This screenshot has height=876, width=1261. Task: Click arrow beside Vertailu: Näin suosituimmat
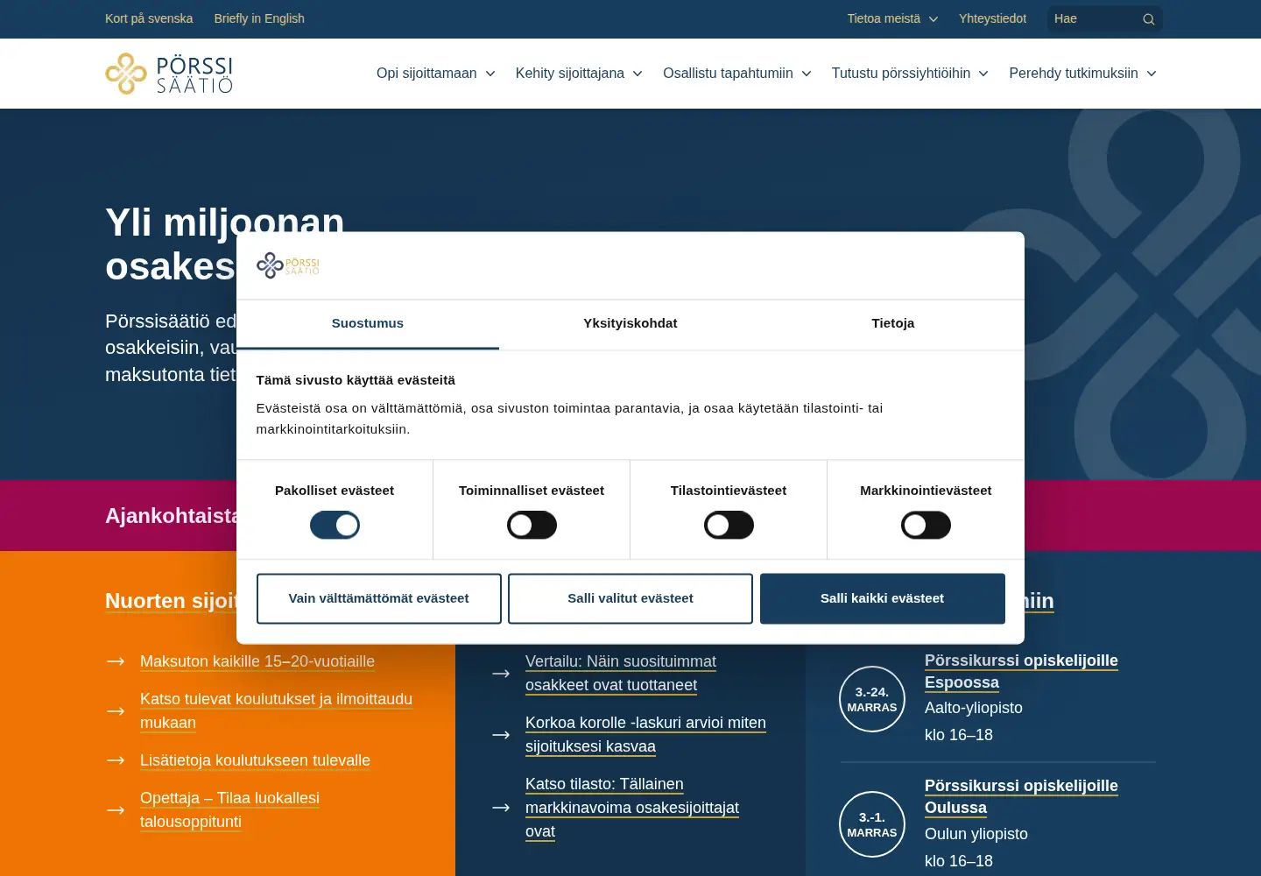[501, 674]
